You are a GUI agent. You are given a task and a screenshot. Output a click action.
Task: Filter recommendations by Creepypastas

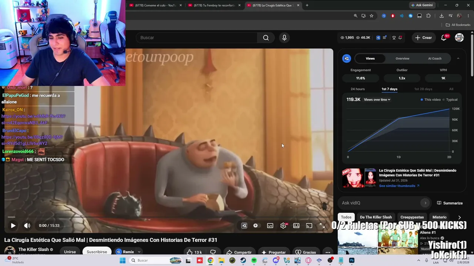tap(412, 217)
